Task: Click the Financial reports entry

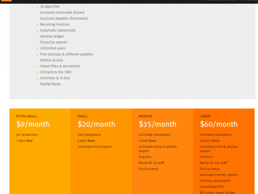Action: point(53,42)
